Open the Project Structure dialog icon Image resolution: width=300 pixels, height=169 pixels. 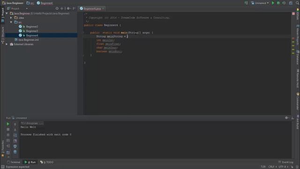[291, 3]
